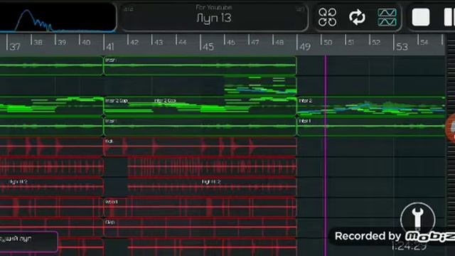Tap the song title display Луп 13
The width and height of the screenshot is (455, 256).
[214, 17]
